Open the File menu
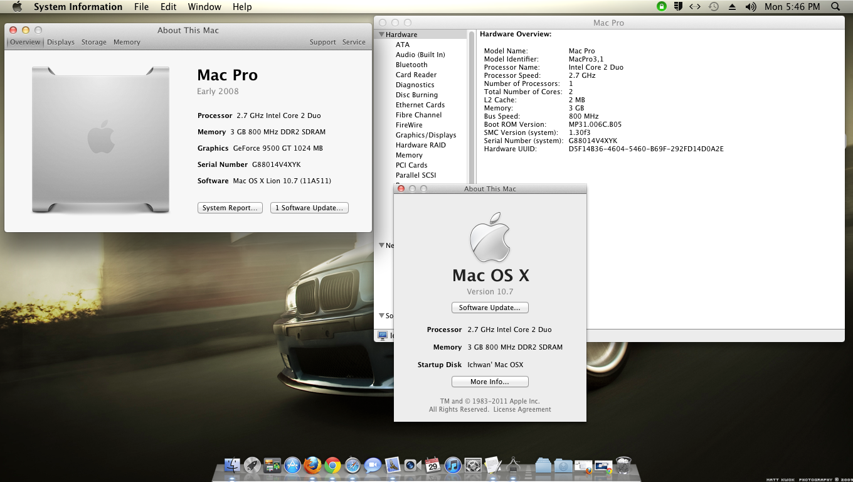Image resolution: width=853 pixels, height=482 pixels. click(x=142, y=7)
